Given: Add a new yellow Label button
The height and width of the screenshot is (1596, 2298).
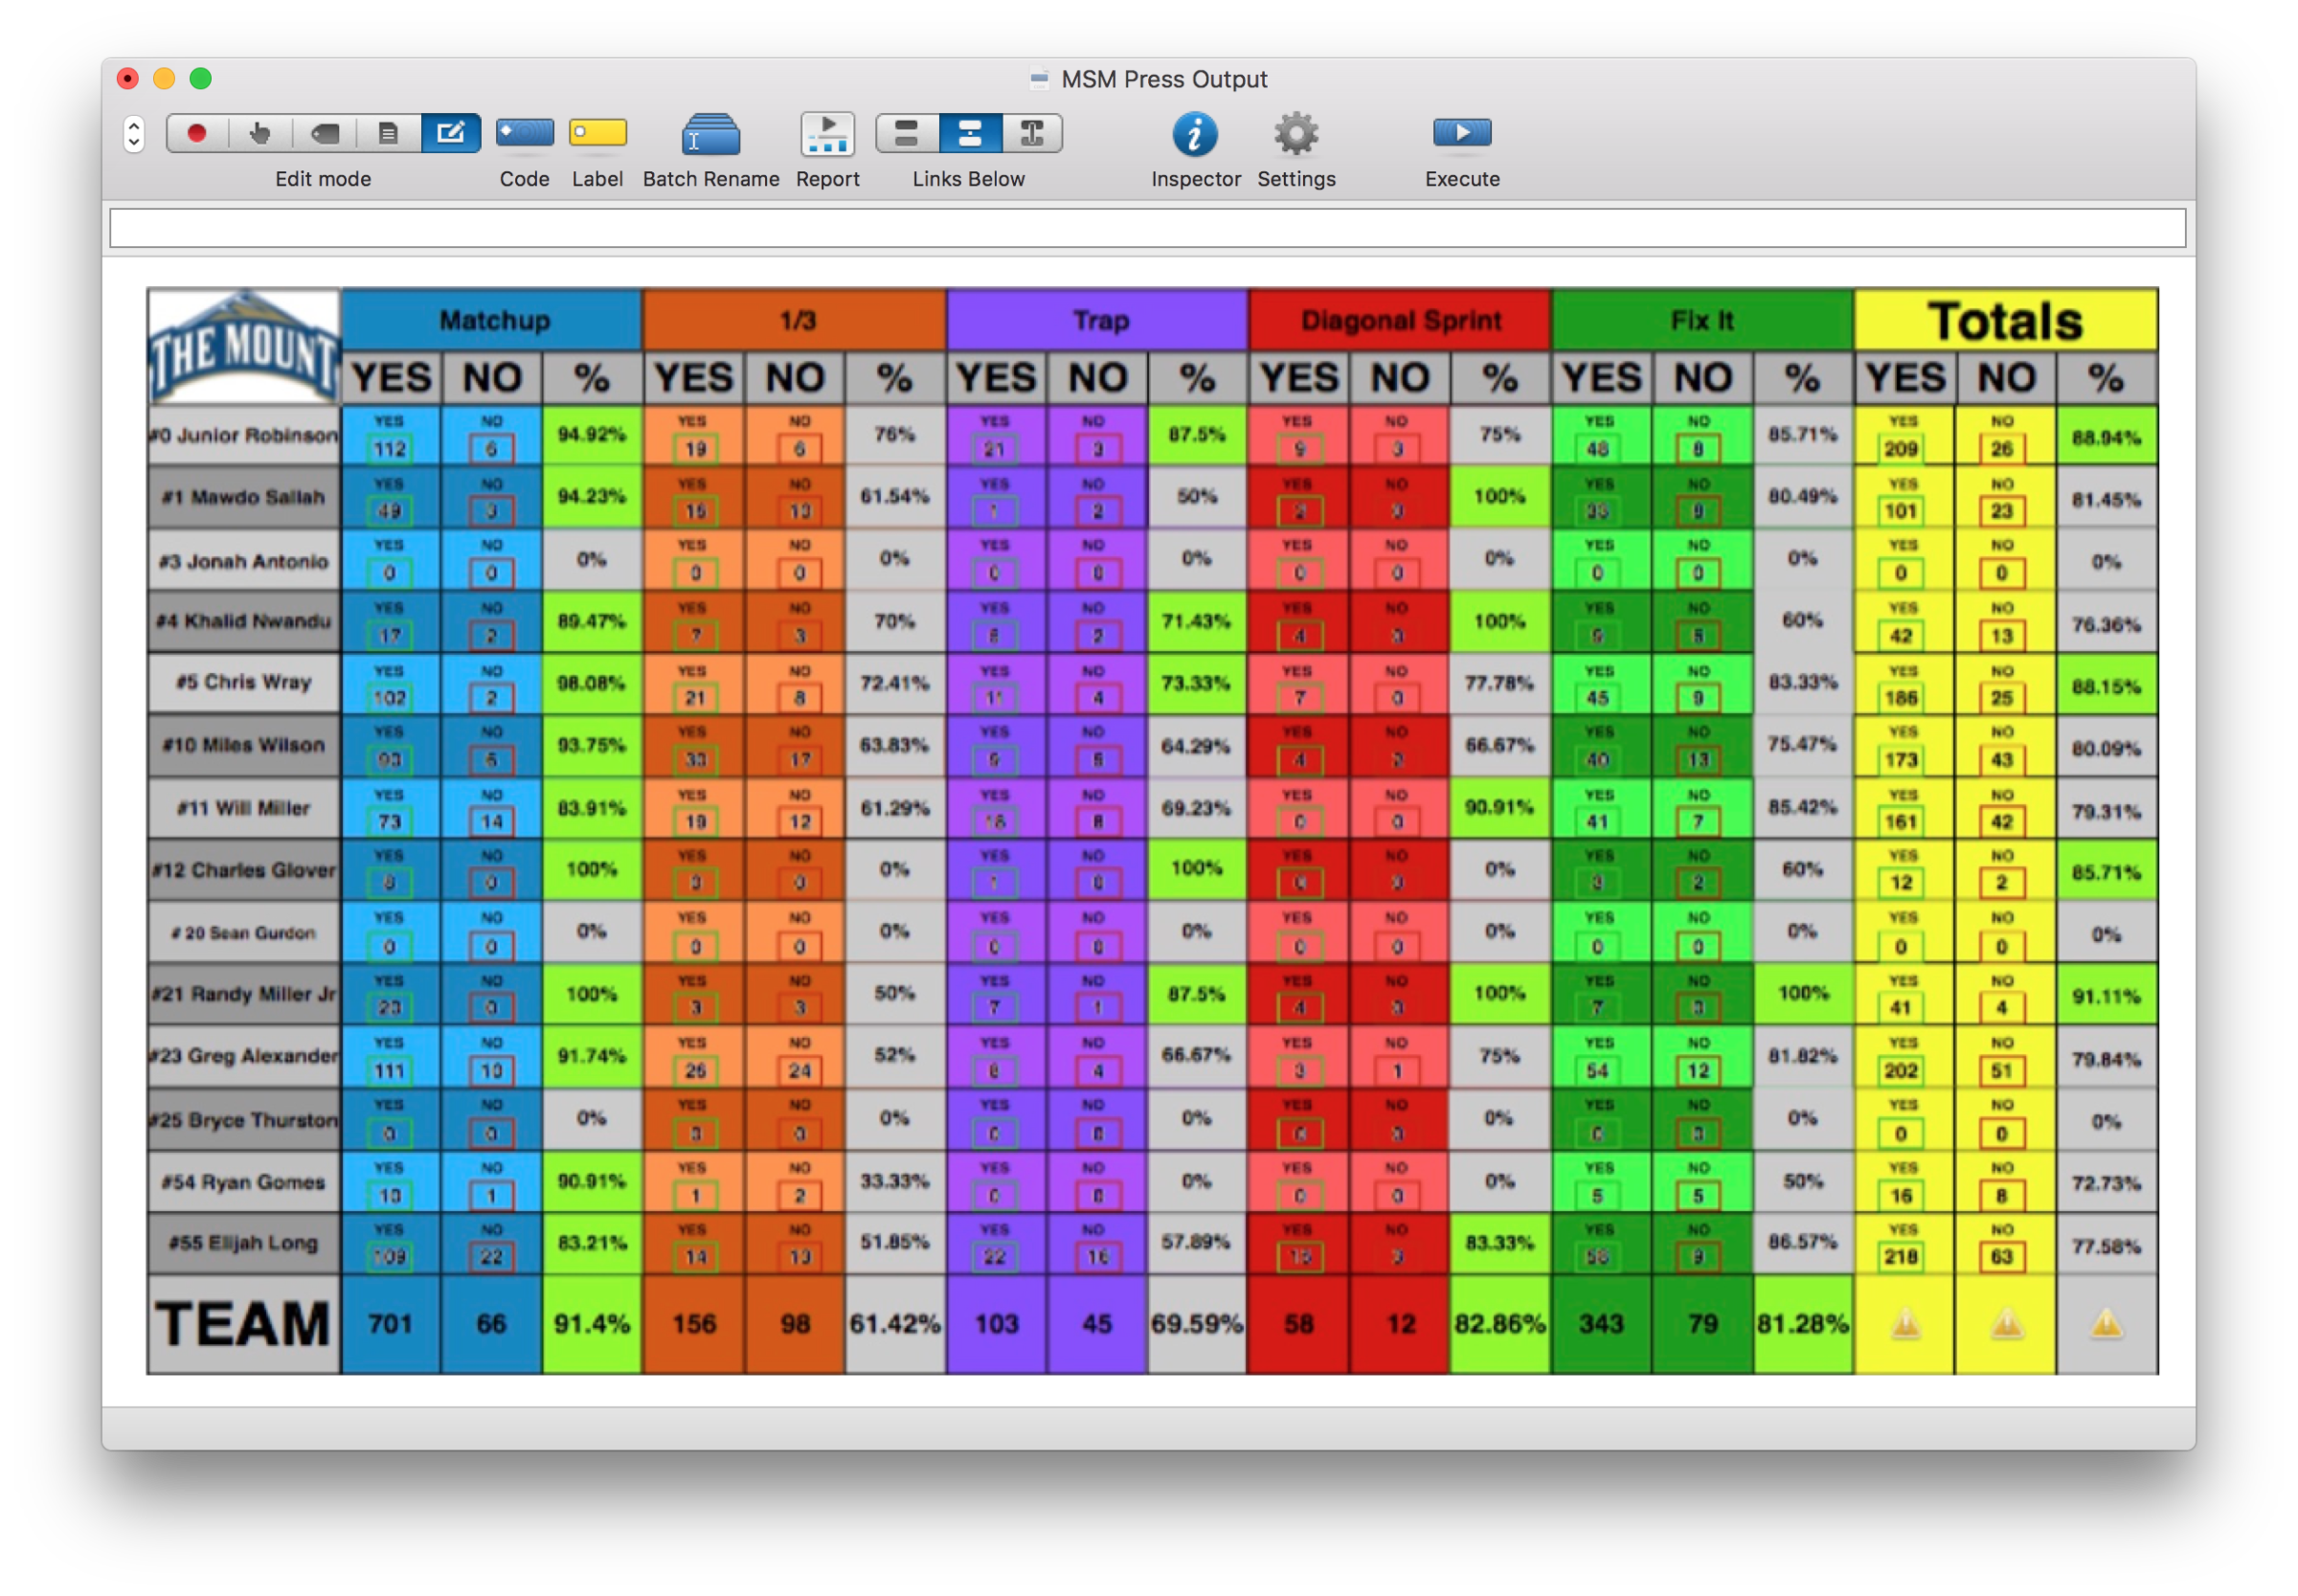Looking at the screenshot, I should click(x=597, y=133).
